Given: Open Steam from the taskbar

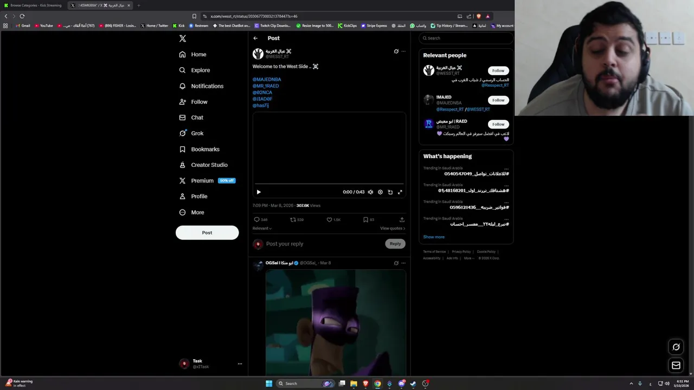Looking at the screenshot, I should point(413,383).
